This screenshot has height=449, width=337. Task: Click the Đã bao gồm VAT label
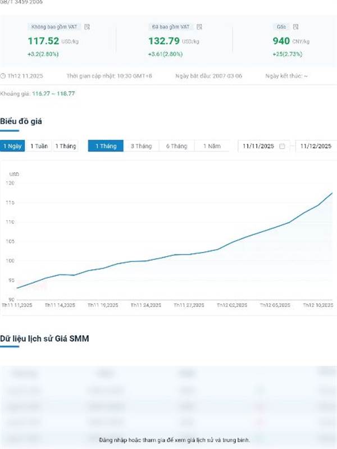[x=171, y=26]
